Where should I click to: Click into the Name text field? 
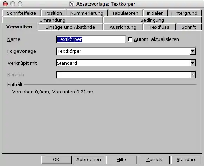[91, 39]
